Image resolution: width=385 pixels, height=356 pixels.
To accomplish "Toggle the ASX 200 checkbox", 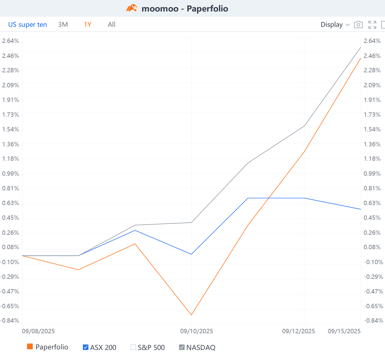I will (x=85, y=347).
